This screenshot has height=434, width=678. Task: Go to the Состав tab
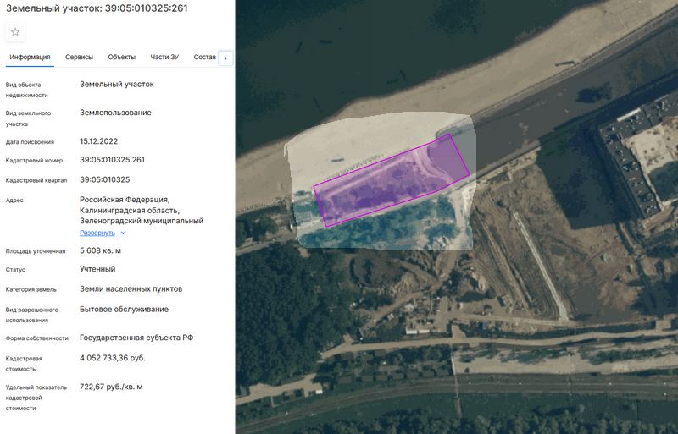[204, 57]
